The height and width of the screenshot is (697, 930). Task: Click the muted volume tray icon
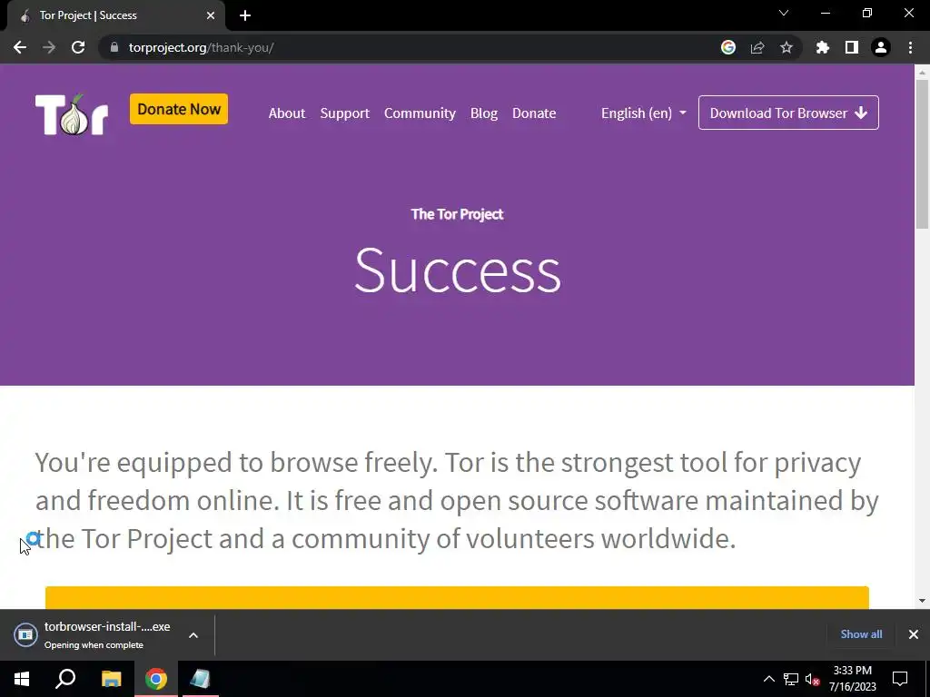point(812,679)
